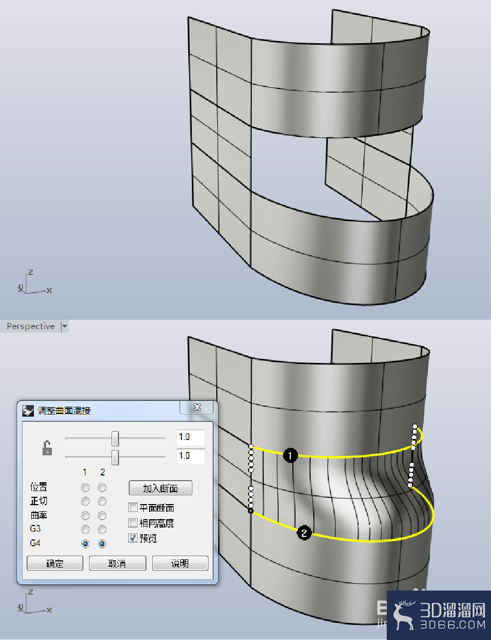This screenshot has width=491, height=640.
Task: Click the black marker 1 on the yellow curve
Action: pos(290,456)
